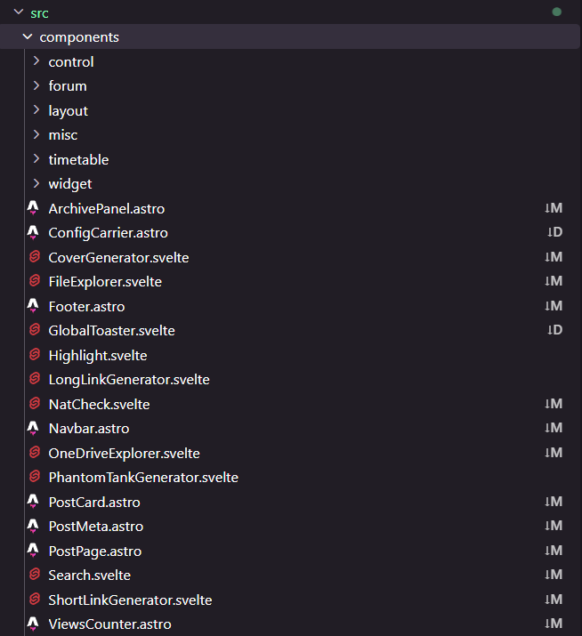Expand the control folder
Screen dimensions: 582x636
coord(36,61)
